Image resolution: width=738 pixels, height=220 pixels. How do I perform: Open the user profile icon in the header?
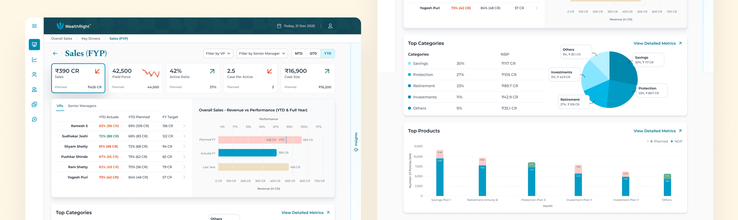(330, 26)
